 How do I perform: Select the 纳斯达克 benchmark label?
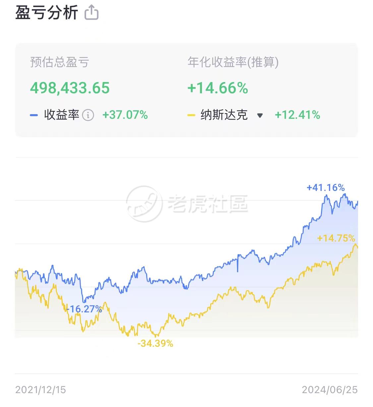pyautogui.click(x=224, y=115)
